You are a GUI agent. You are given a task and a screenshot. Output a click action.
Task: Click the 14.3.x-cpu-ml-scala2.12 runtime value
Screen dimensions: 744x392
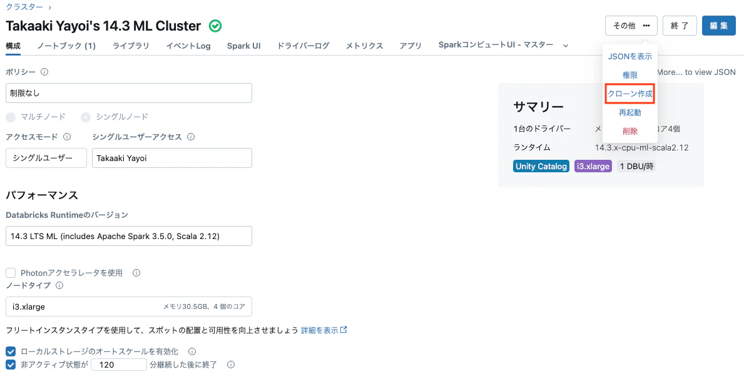click(x=641, y=147)
